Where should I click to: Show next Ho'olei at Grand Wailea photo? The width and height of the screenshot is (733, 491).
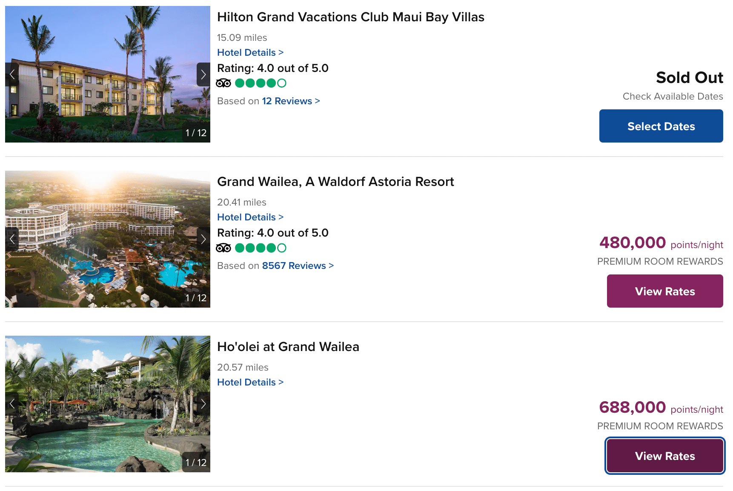click(x=203, y=404)
